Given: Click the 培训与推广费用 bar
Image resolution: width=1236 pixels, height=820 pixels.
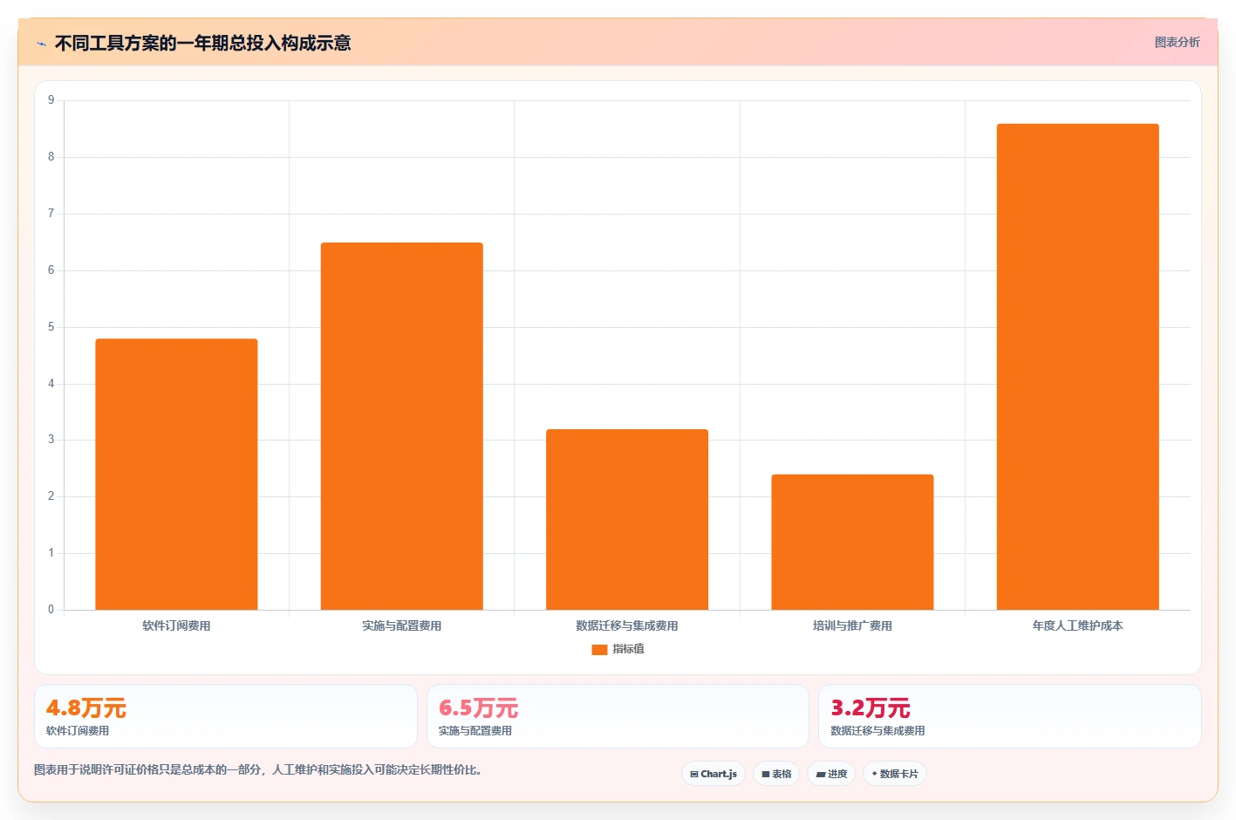Looking at the screenshot, I should 852,542.
